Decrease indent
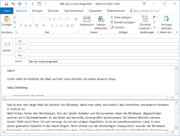Screen dimensions: 180x136 [x=68, y=25]
